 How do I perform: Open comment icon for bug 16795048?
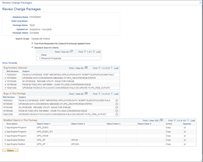coord(117,111)
